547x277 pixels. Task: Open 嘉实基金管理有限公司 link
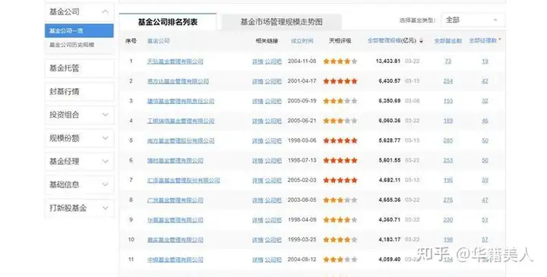(x=175, y=240)
